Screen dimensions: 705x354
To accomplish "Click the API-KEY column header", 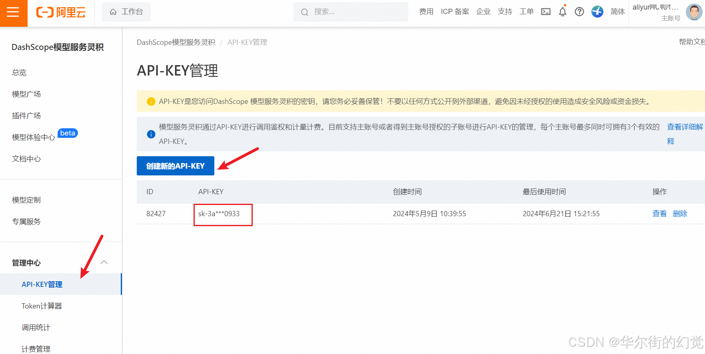I will [x=211, y=192].
